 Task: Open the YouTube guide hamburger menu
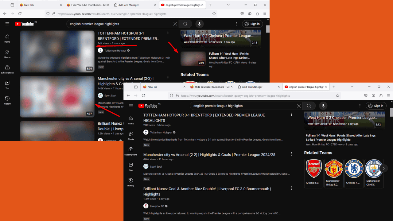131,106
